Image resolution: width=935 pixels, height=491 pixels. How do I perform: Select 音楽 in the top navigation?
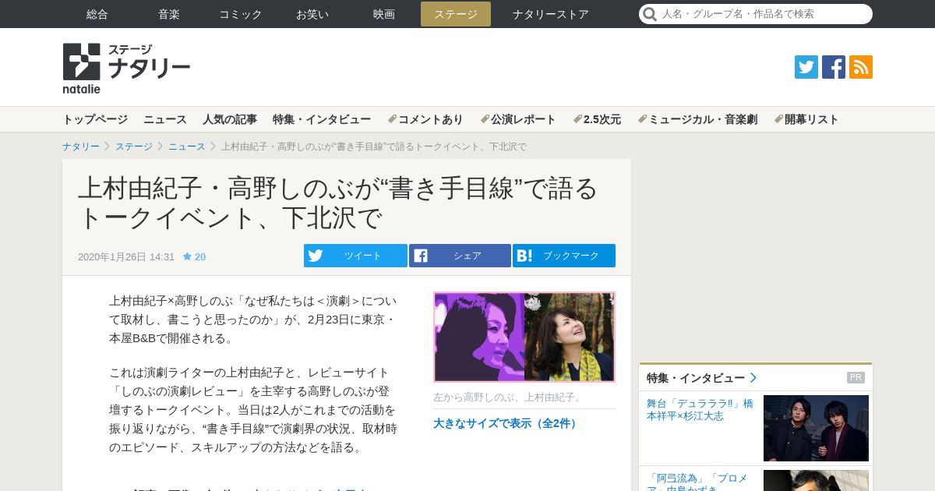pos(169,14)
